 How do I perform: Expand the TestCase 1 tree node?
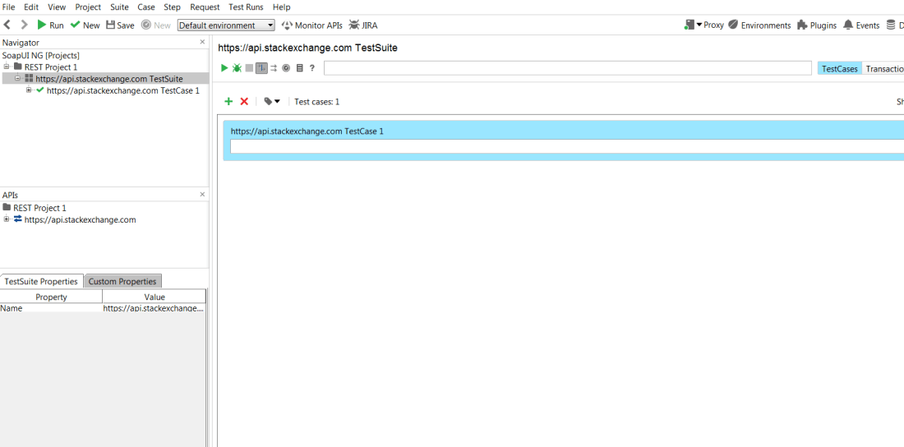pyautogui.click(x=29, y=90)
